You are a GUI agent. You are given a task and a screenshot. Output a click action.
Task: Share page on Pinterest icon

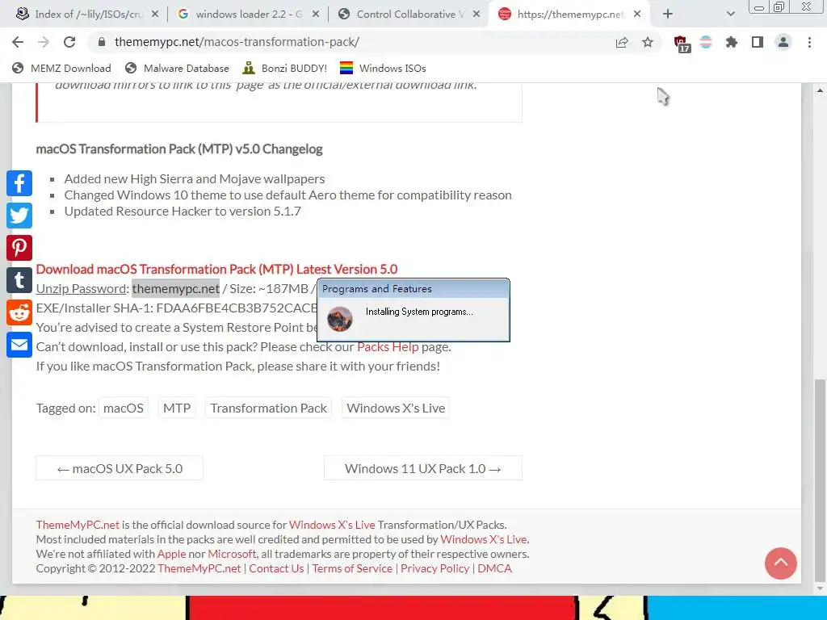[x=19, y=248]
